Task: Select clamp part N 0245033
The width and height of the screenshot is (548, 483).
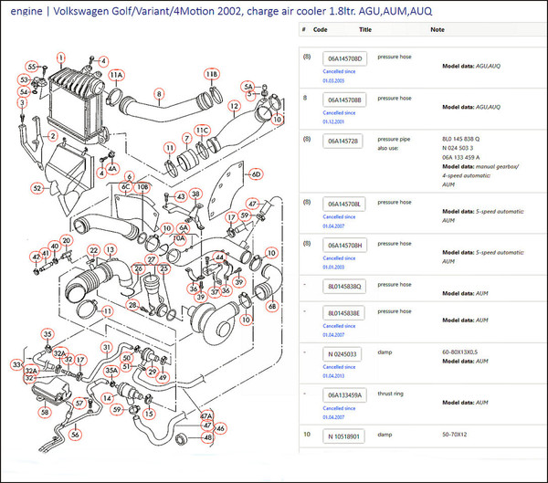Action: click(342, 353)
